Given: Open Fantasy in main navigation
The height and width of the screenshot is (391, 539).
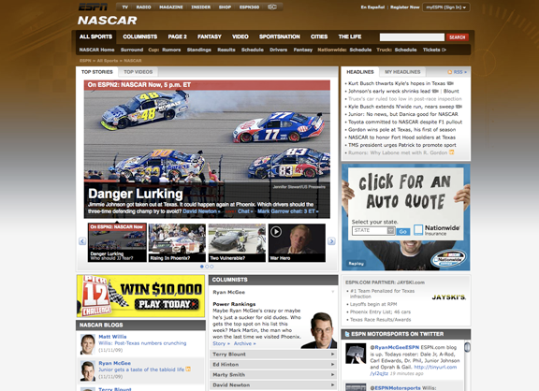Looking at the screenshot, I should coord(210,36).
